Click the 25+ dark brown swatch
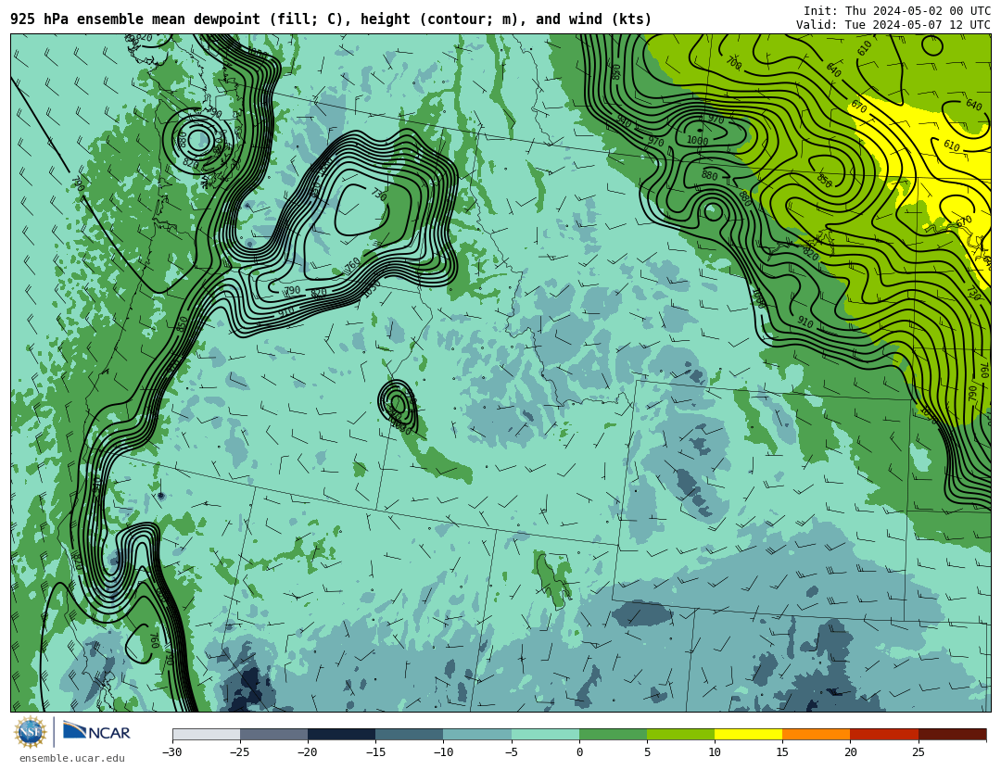1001x770 pixels. click(953, 735)
